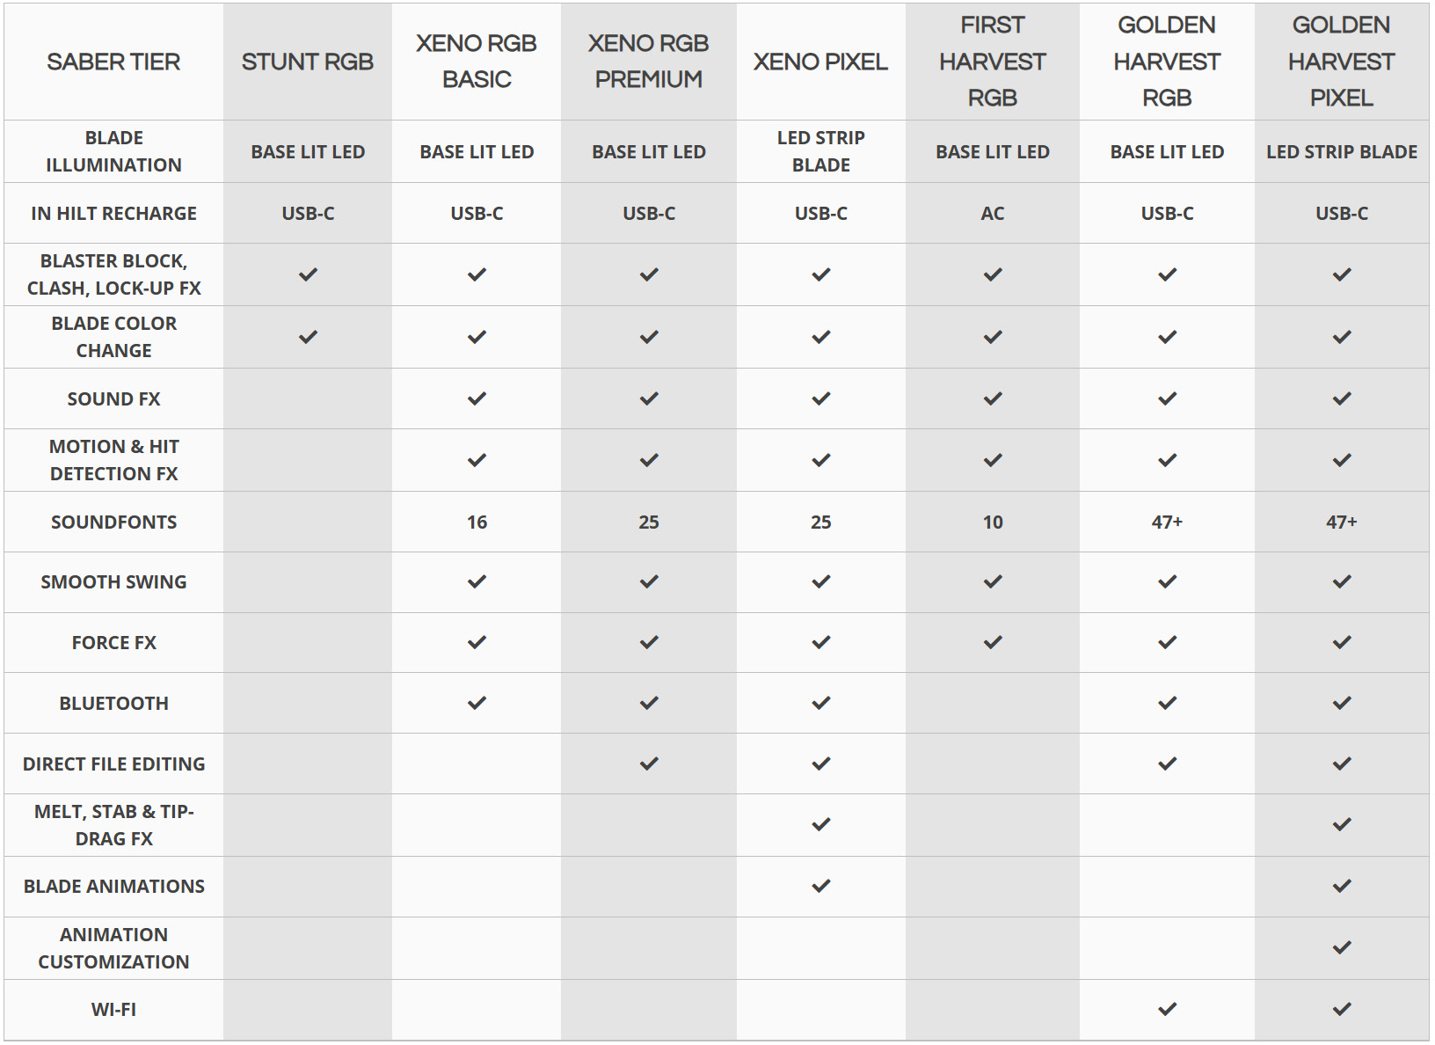Click the Blaster Block checkmark under Stunt RGB
Screen dimensions: 1435x1045
pos(308,274)
